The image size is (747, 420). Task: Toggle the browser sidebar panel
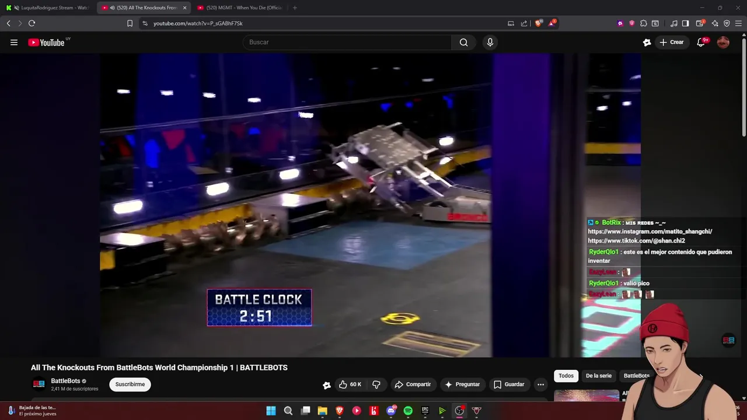[686, 23]
